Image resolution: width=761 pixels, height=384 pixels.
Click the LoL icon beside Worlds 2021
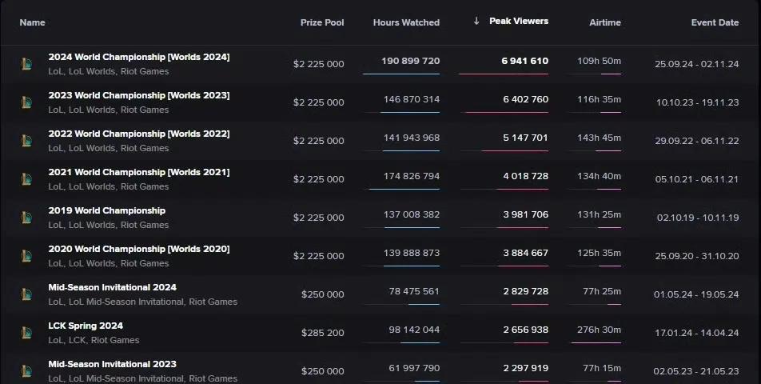(26, 179)
